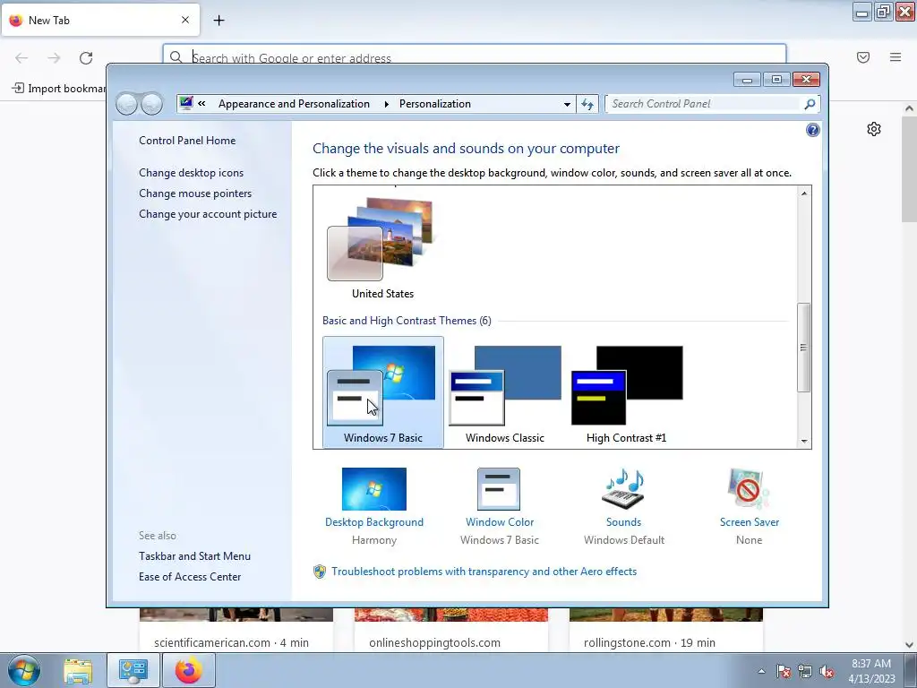Click the Action Center flag tray icon

pos(783,671)
